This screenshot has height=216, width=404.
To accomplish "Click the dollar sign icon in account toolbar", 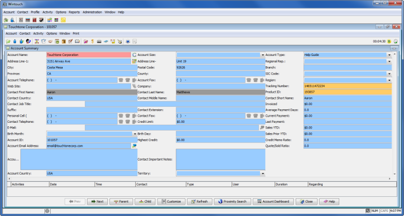I will coord(93,41).
